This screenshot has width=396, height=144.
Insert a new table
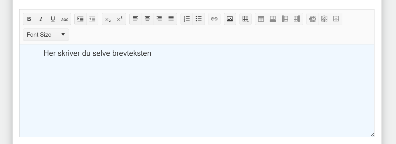click(246, 19)
